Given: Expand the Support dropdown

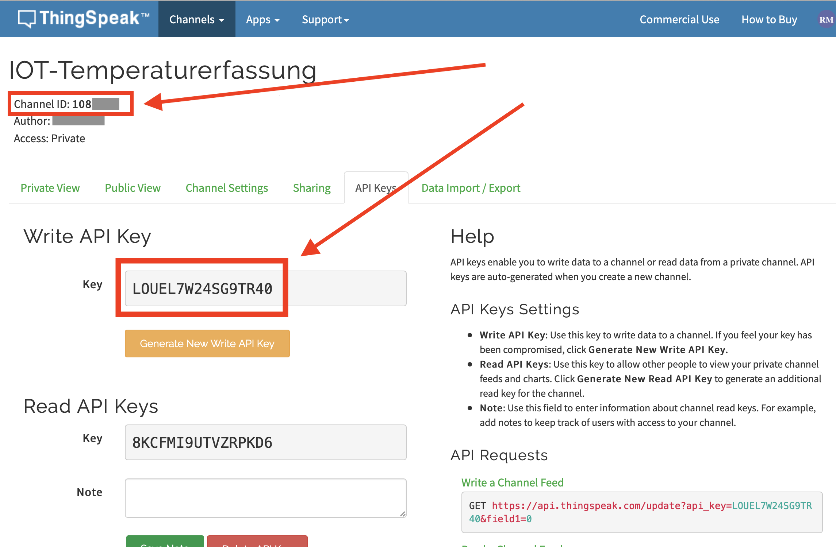Looking at the screenshot, I should [x=325, y=20].
